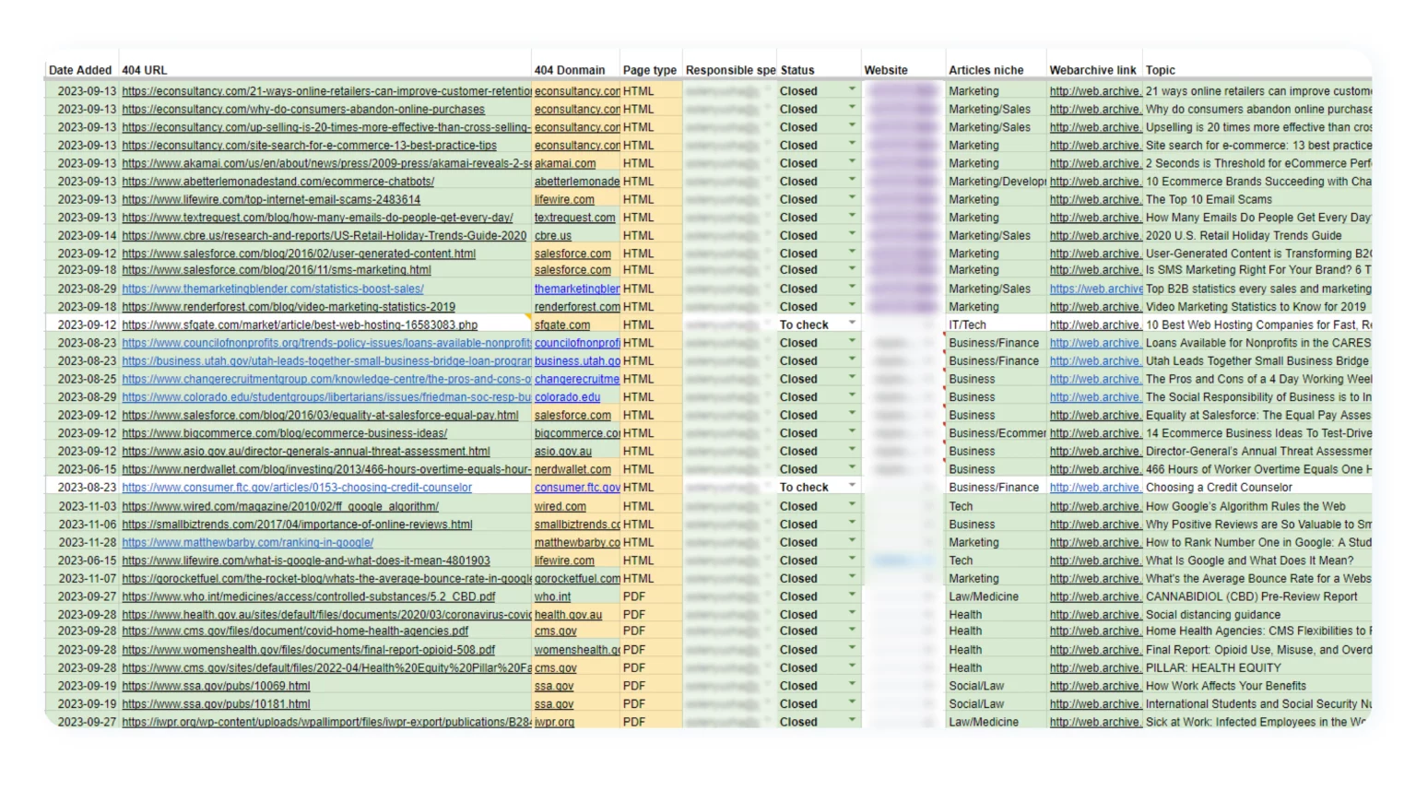This screenshot has height=802, width=1416.
Task: Open the webarchive link for Choosing a Credit Counselor
Action: [x=1093, y=487]
